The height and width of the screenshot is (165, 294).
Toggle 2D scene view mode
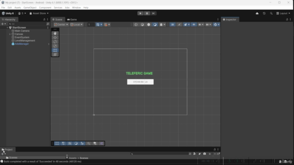click(x=173, y=24)
